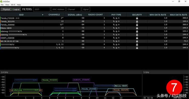This screenshot has width=189, height=99.
Task: Click the lock icon for Tenda_3D21F8
Action: [x=137, y=21]
